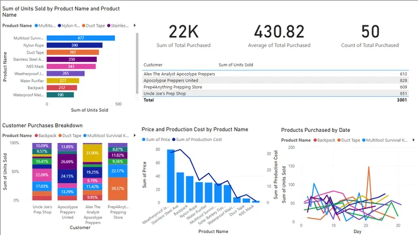The width and height of the screenshot is (418, 235).
Task: Click the 22.17% blue segment for Prep4Anything
Action: pos(118,171)
